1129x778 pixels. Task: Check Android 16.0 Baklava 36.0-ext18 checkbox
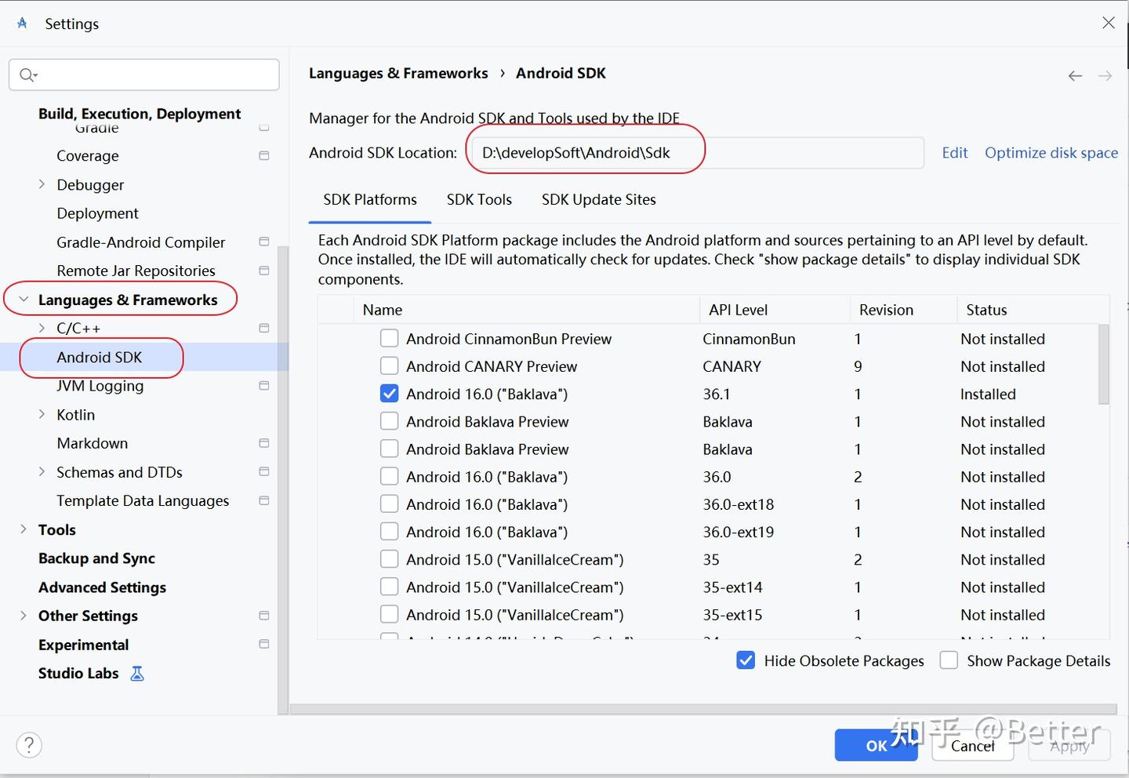389,504
